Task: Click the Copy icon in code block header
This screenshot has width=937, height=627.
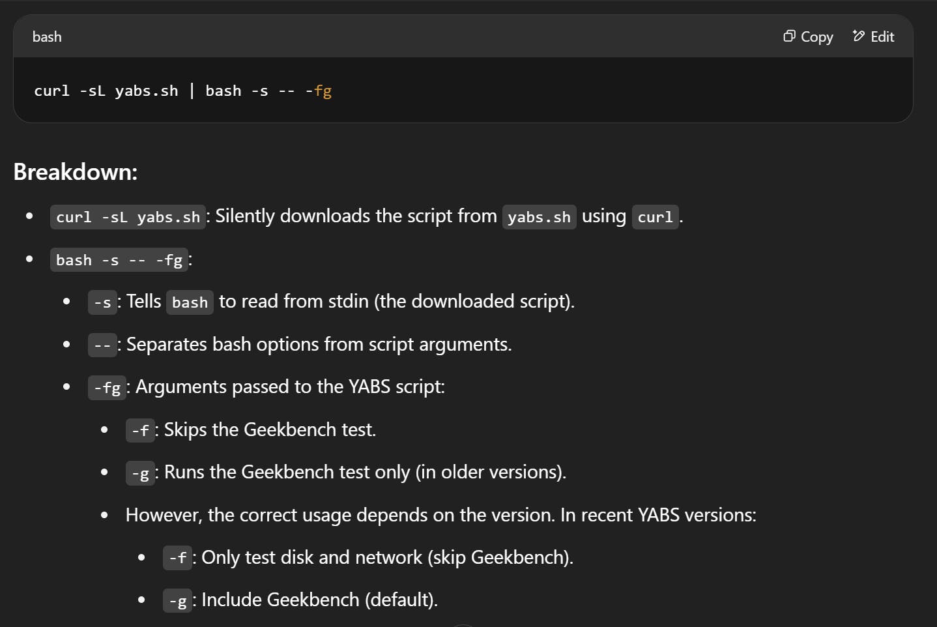Action: coord(789,36)
